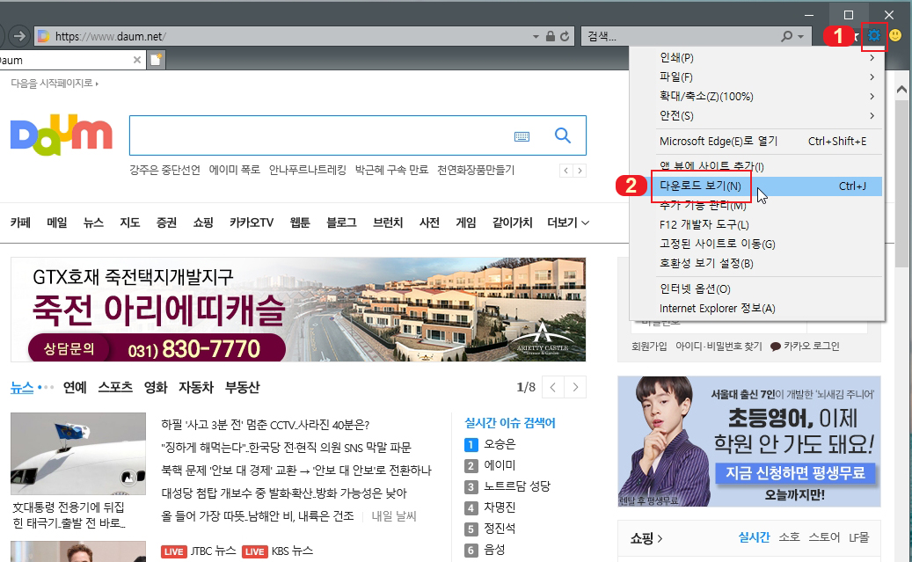The width and height of the screenshot is (912, 562).
Task: Expand the search provider dropdown arrow
Action: 801,37
